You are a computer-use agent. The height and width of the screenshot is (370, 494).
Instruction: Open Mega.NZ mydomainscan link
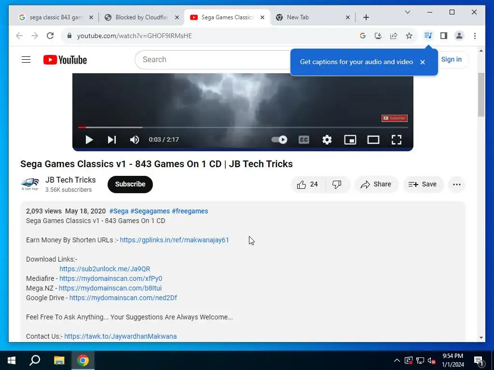[x=110, y=288]
